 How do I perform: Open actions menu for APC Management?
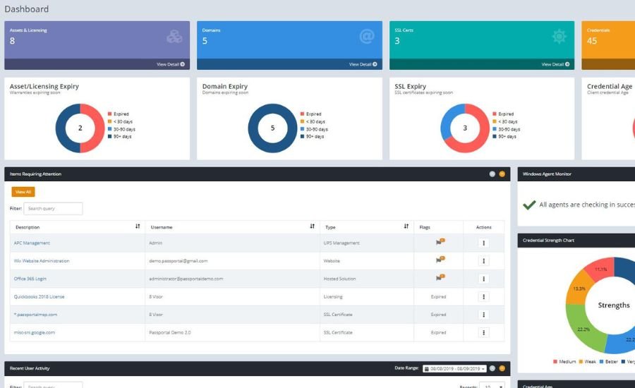[483, 243]
